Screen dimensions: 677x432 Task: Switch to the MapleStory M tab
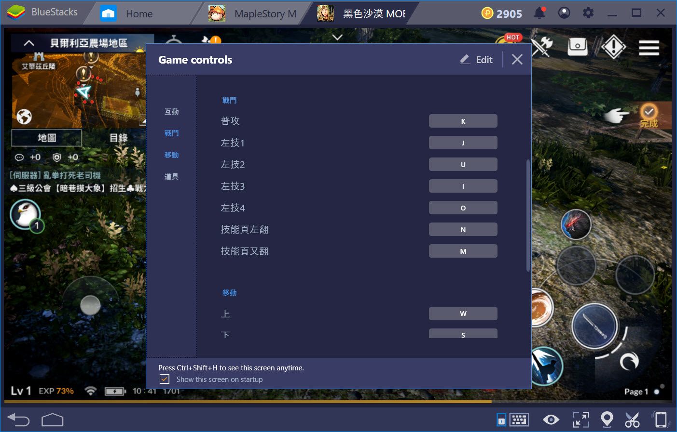coord(253,13)
